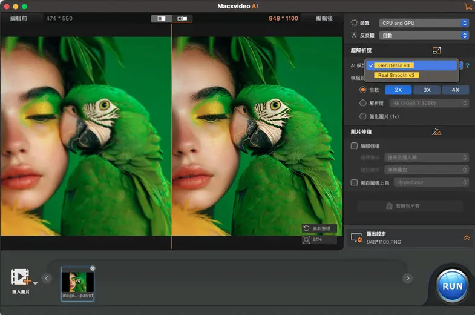Open the CPU and GPU device dropdown
The width and height of the screenshot is (475, 315).
[x=424, y=23]
